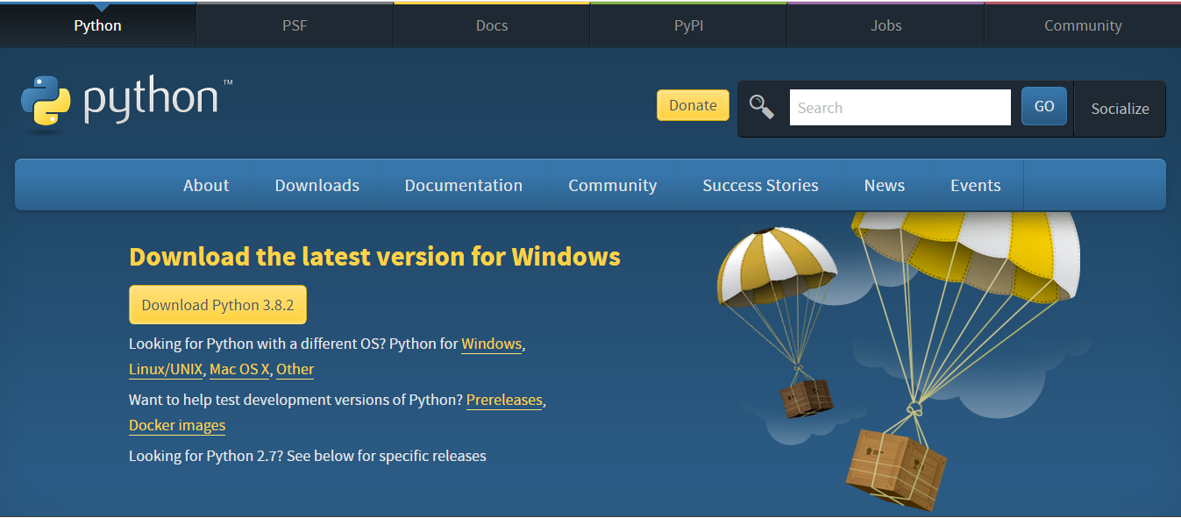Open the Prereleases link
1181x518 pixels.
[x=504, y=401]
